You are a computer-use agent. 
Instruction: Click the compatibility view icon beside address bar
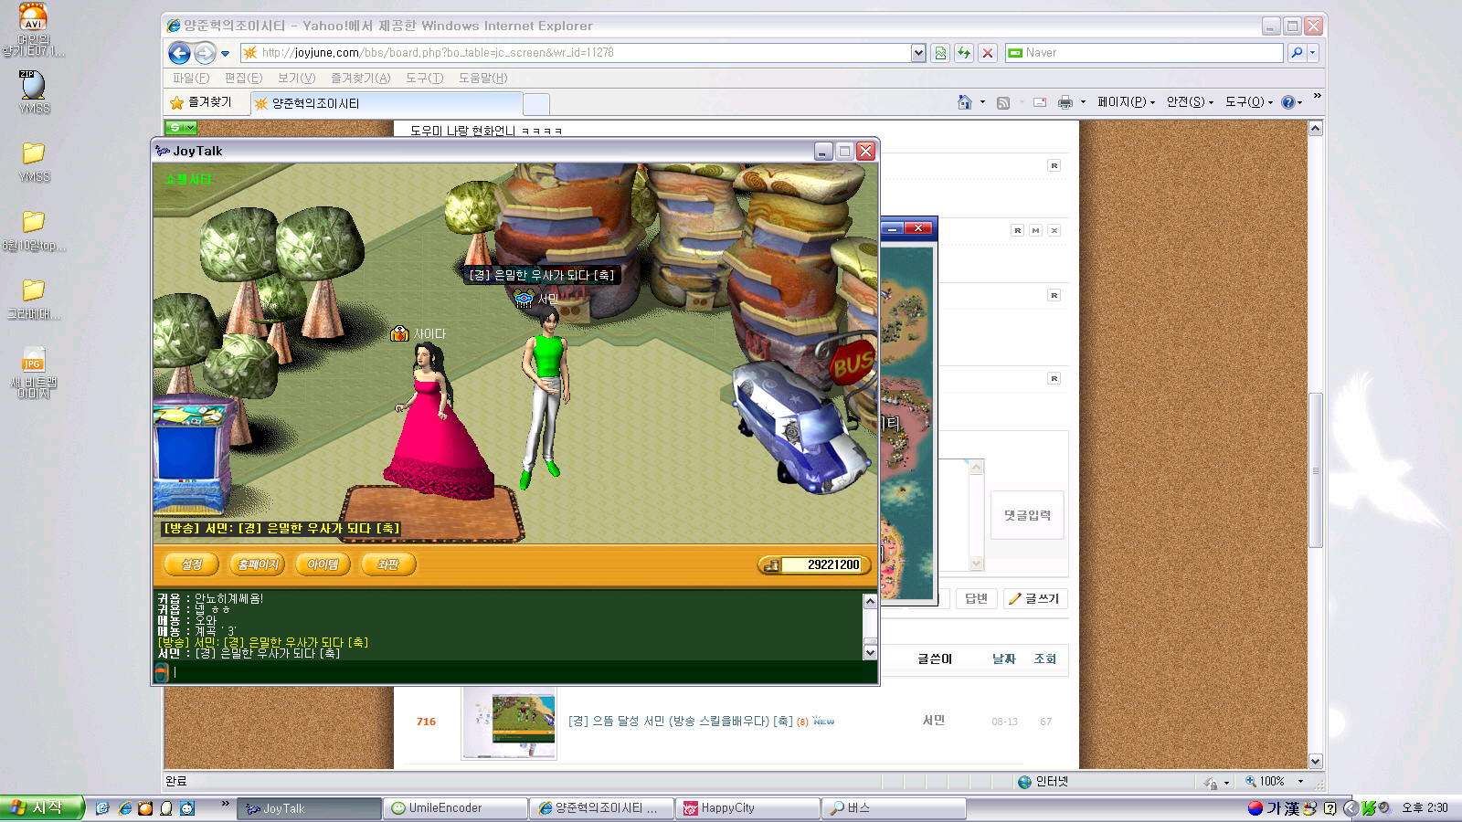click(x=940, y=53)
